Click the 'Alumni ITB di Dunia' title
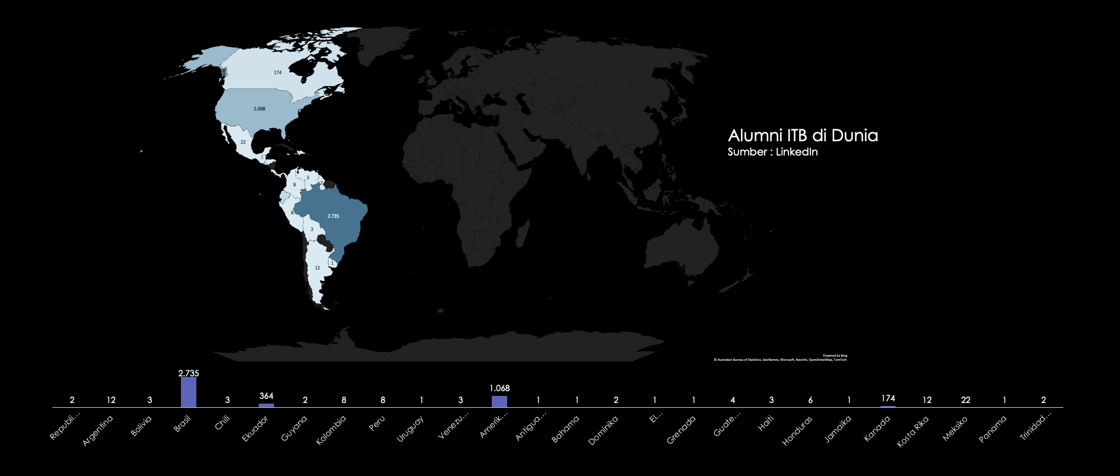1120x476 pixels. tap(803, 136)
